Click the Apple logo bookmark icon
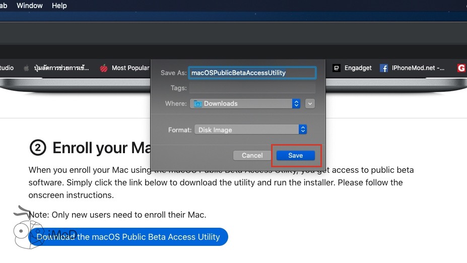The width and height of the screenshot is (467, 263). tap(26, 68)
